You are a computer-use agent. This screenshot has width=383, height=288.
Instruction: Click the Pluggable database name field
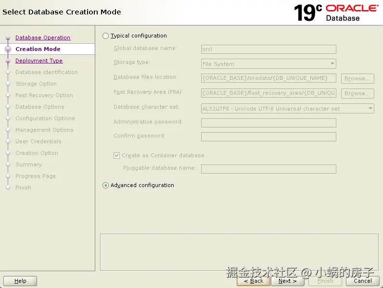coord(268,169)
